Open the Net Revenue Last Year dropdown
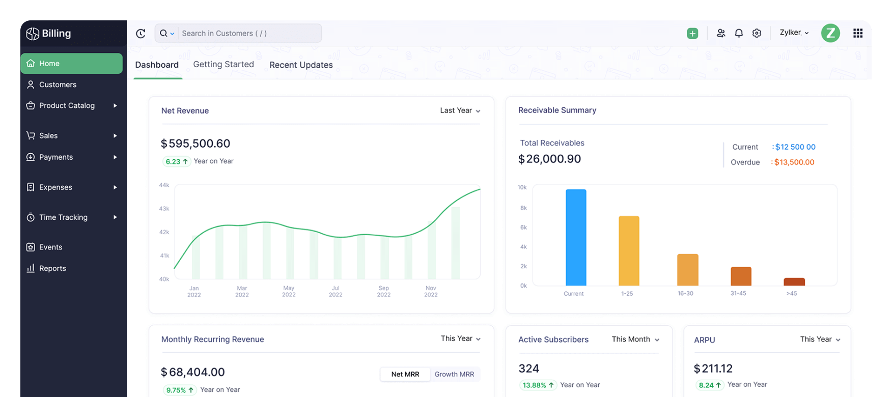This screenshot has height=397, width=892. tap(460, 110)
